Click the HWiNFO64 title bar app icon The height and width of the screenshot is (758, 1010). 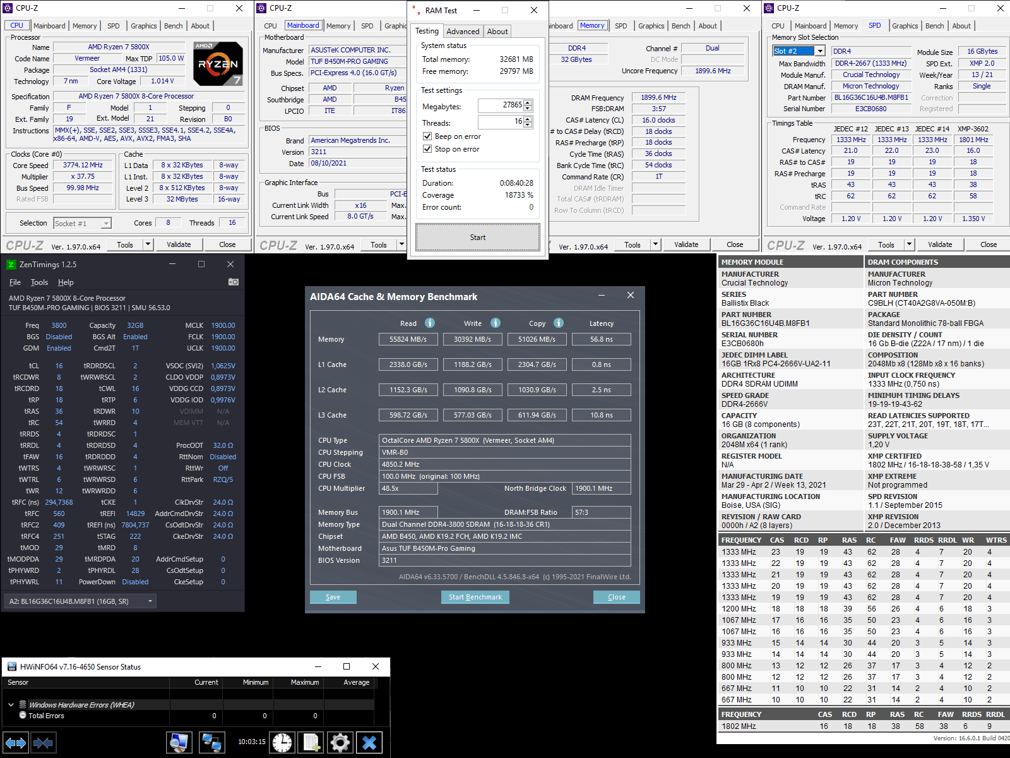pyautogui.click(x=12, y=666)
